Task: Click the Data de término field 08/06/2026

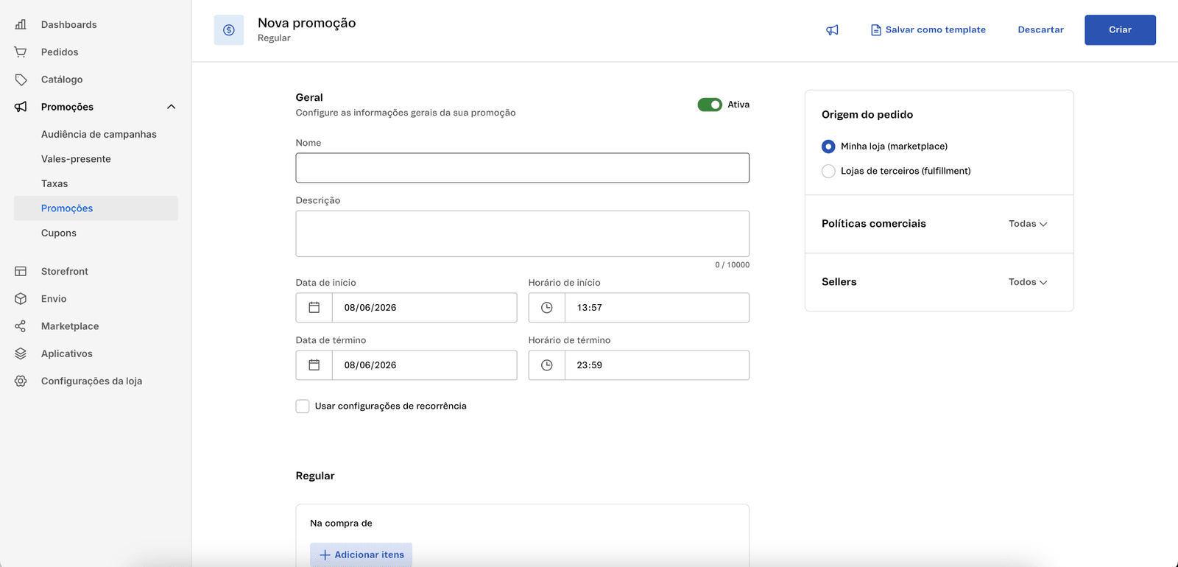Action: tap(425, 365)
